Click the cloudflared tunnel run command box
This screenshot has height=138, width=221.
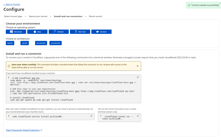pyautogui.click(x=119, y=118)
